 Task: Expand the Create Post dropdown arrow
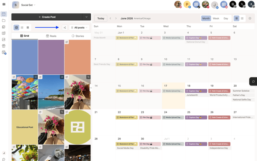click(87, 17)
